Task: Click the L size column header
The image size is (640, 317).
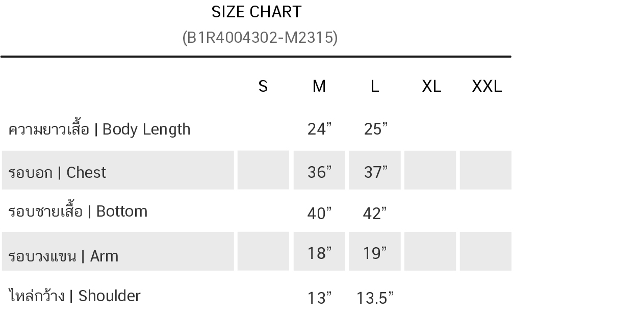Action: point(375,86)
